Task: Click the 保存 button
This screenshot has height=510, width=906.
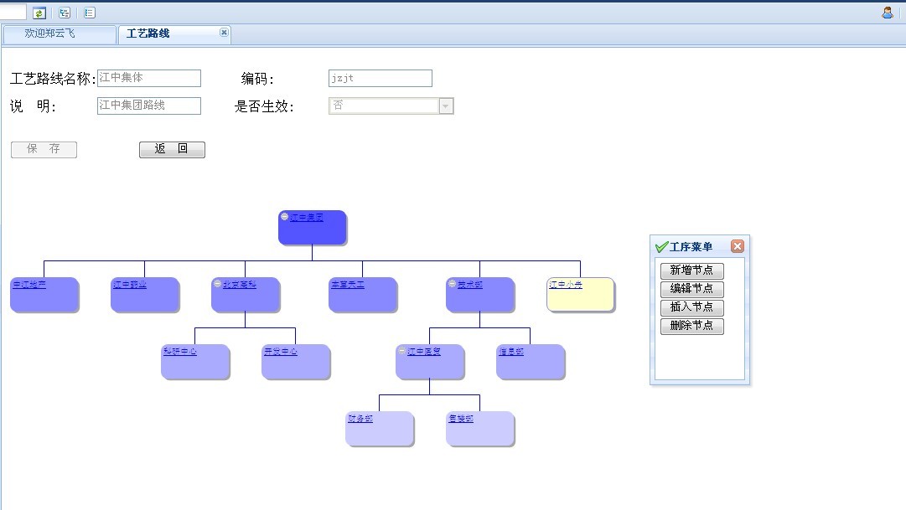Action: click(44, 150)
